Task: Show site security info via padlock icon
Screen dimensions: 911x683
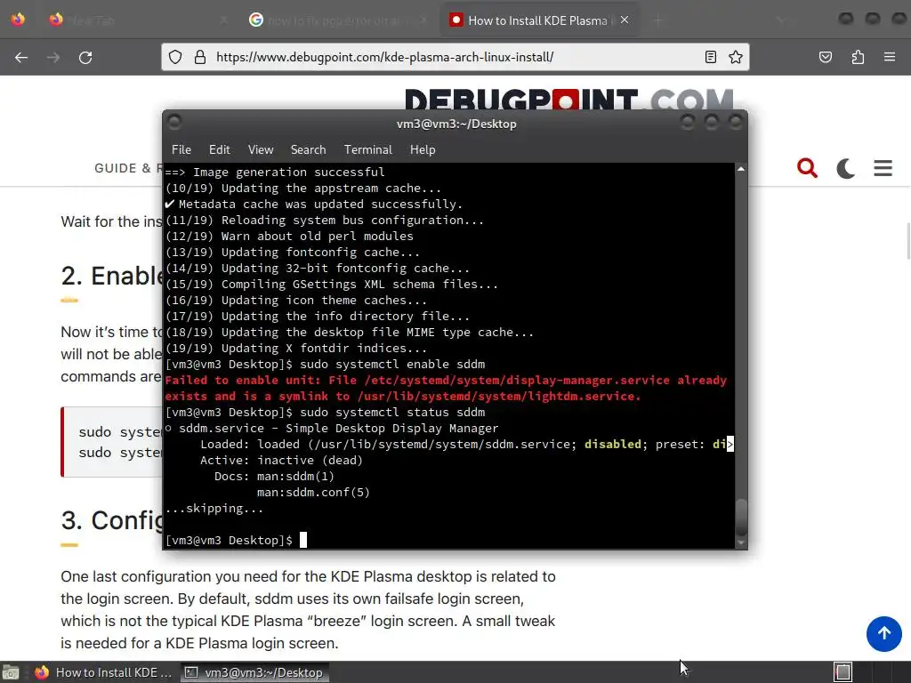Action: (200, 57)
